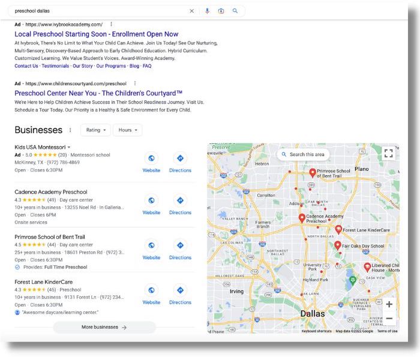Viewport: 420px width, 357px height.
Task: Open Terms of Use on map
Action: pos(388,331)
